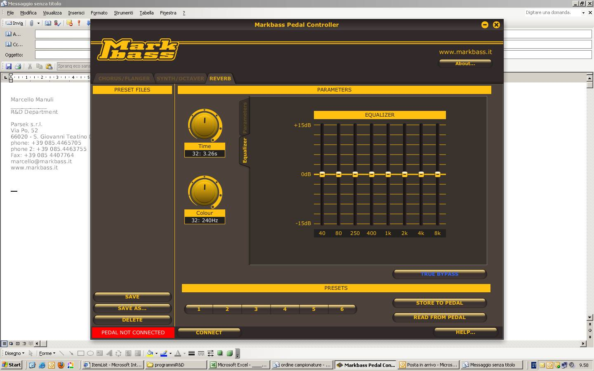The image size is (594, 371).
Task: Open the Formato menu
Action: [x=99, y=13]
